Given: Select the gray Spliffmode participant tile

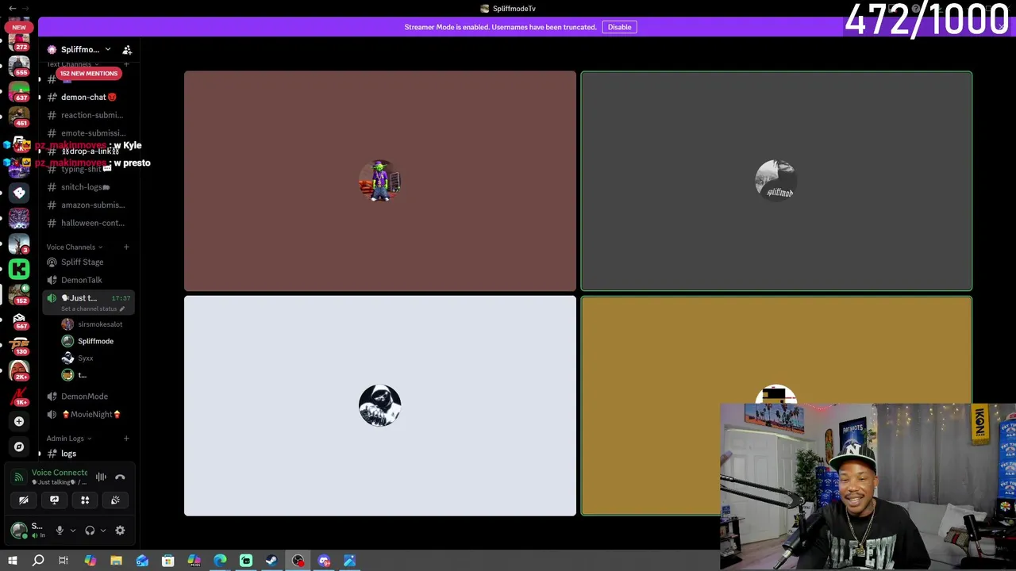Looking at the screenshot, I should tap(776, 182).
